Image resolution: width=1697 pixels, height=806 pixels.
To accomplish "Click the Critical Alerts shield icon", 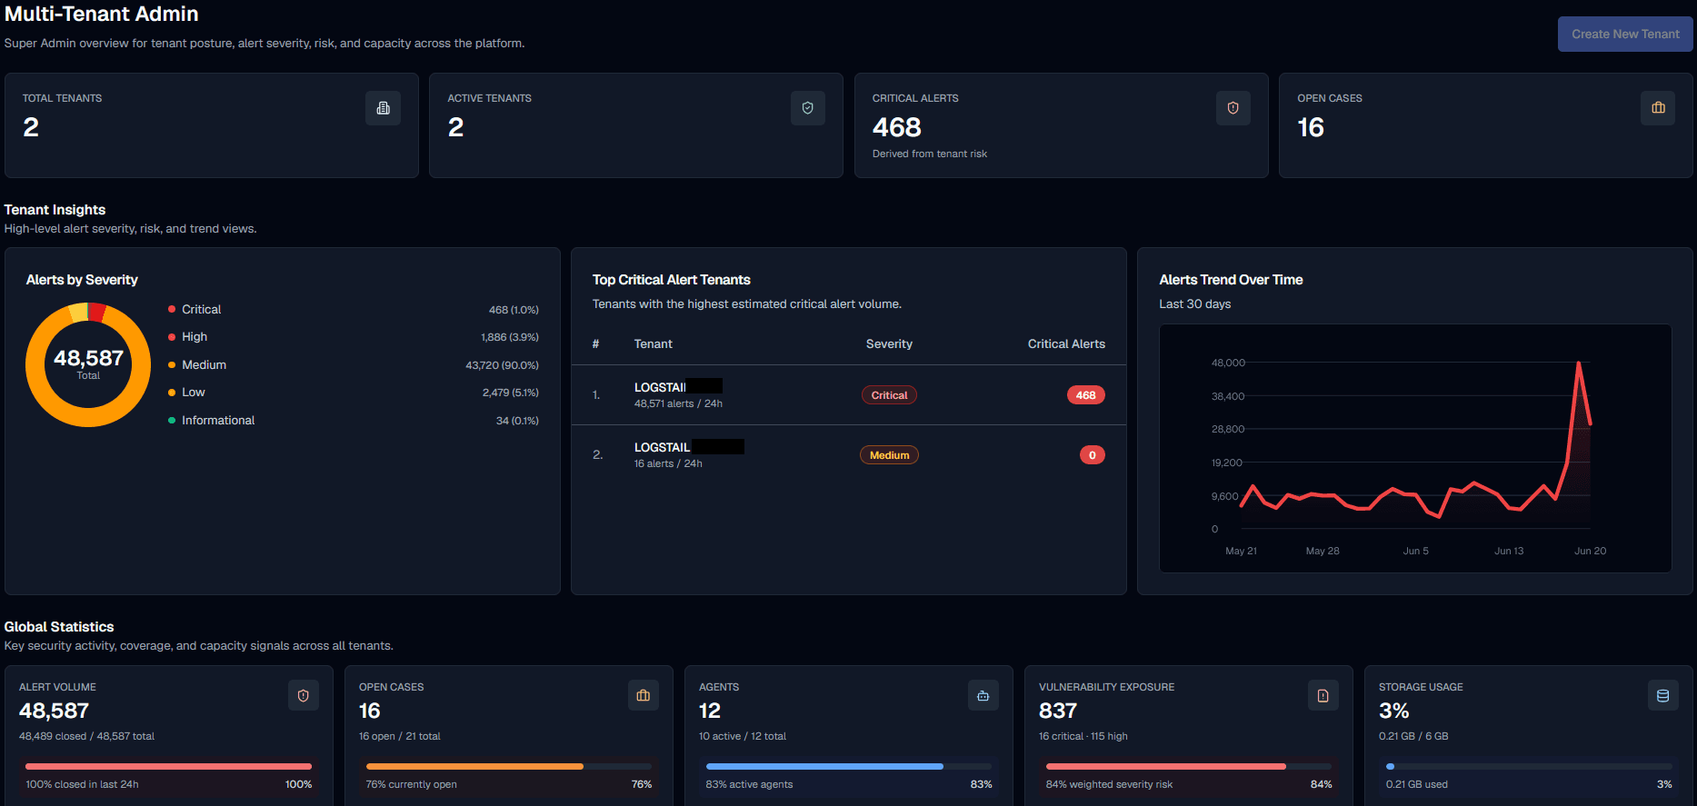I will coord(1233,108).
